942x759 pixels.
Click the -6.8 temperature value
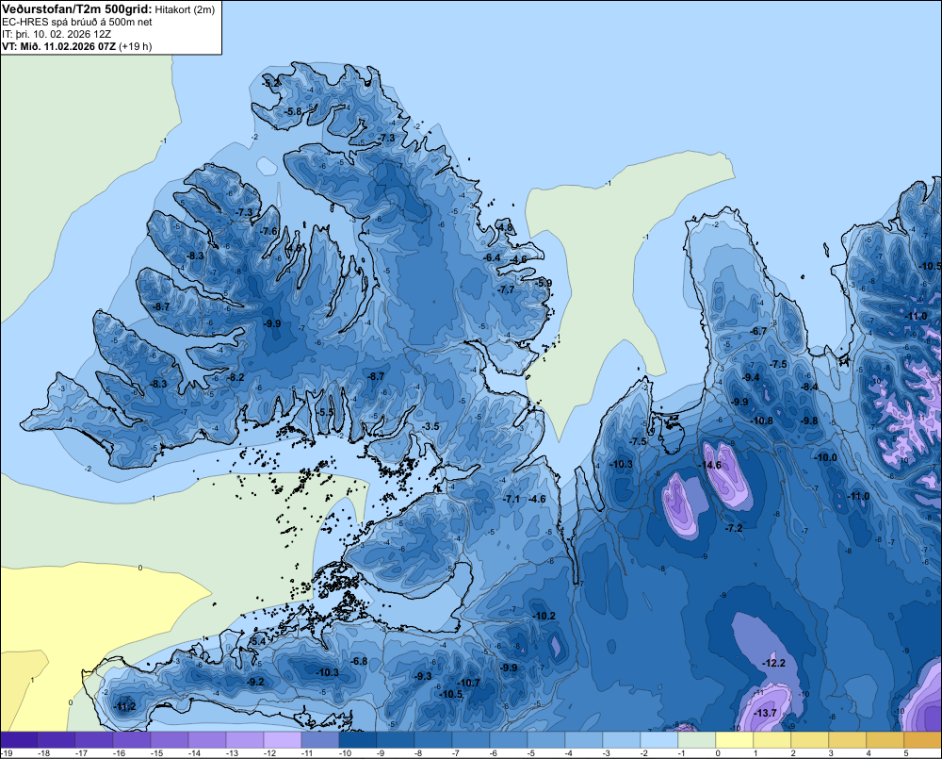pos(359,661)
